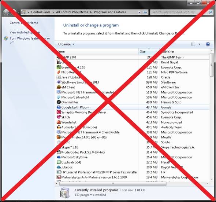The width and height of the screenshot is (216, 202).
Task: Open Help with the question mark icon
Action: point(208,44)
